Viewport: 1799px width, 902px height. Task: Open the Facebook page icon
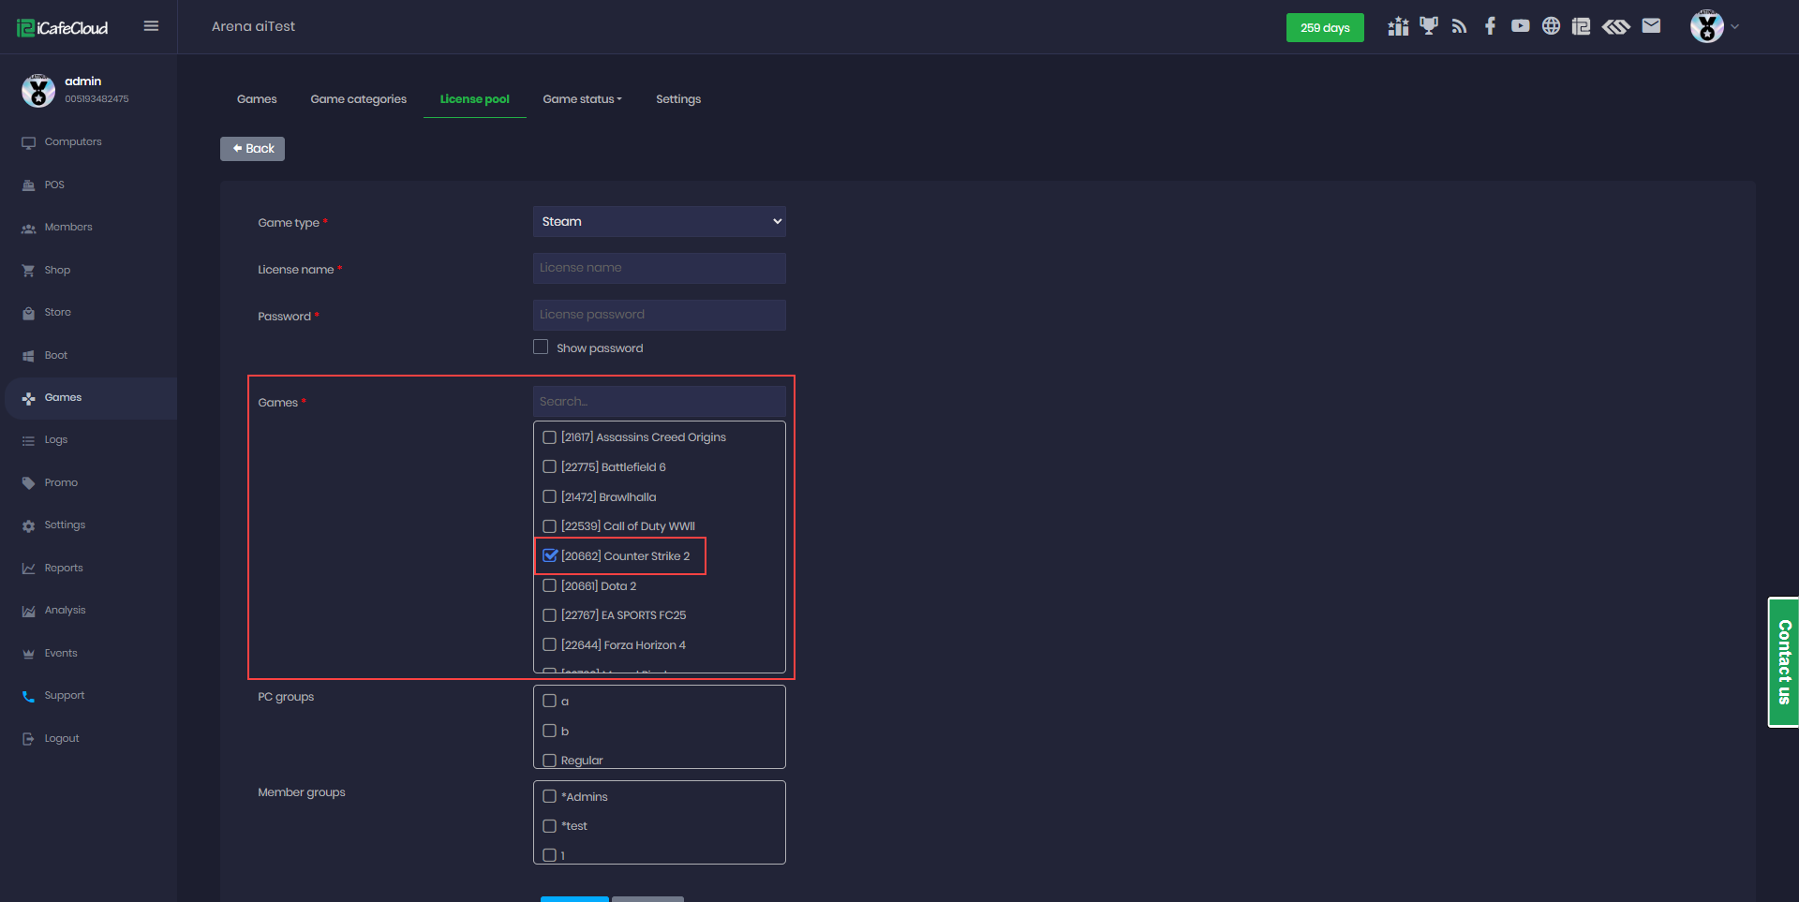1490,26
